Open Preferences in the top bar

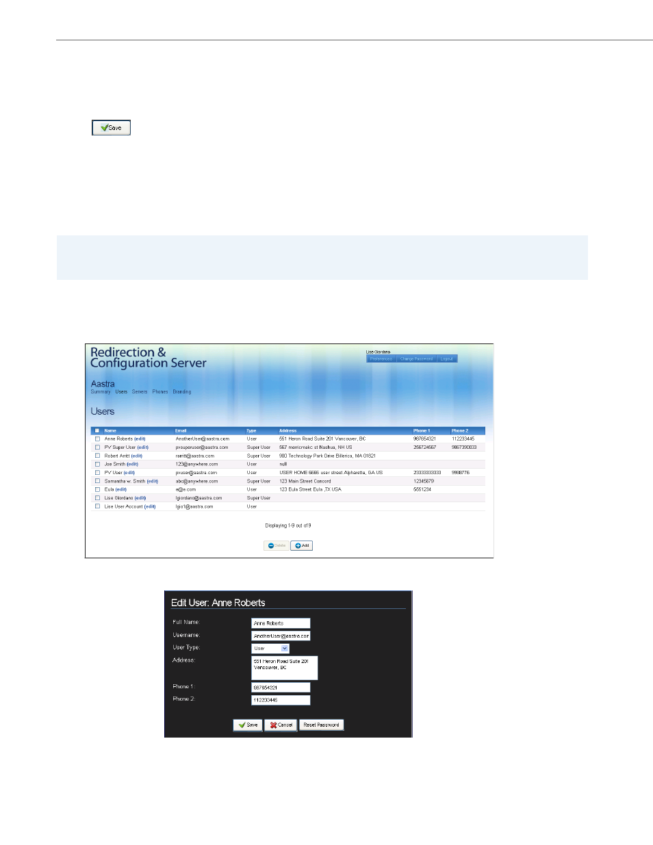coord(381,359)
